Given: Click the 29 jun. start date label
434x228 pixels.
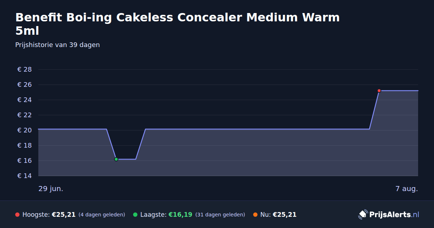Looking at the screenshot, I should click(51, 189).
